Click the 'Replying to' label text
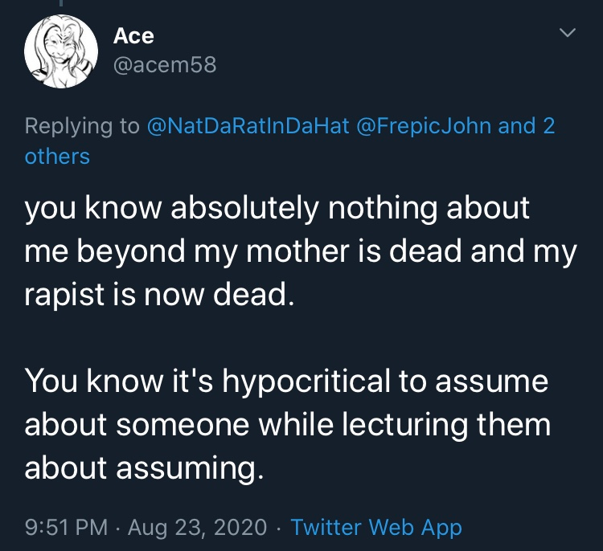 click(x=82, y=126)
